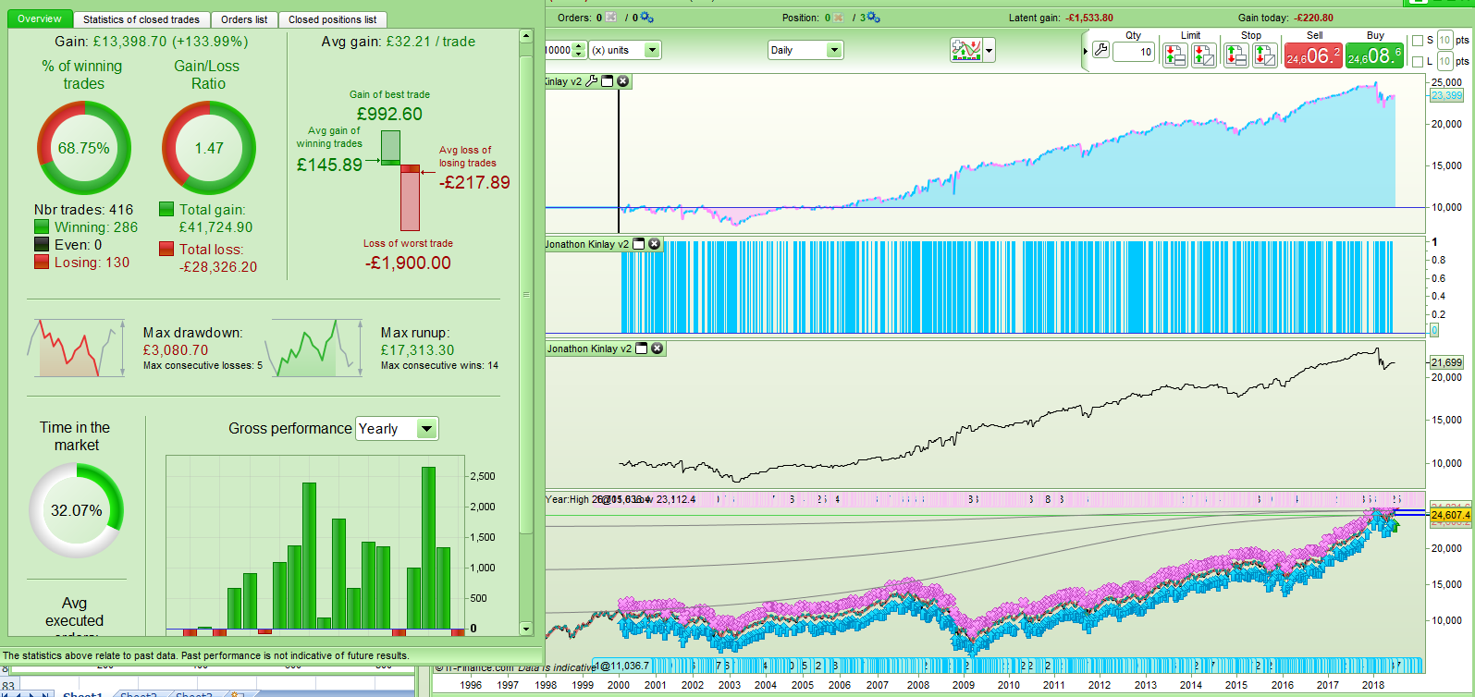Click the L points input field

pyautogui.click(x=1444, y=62)
